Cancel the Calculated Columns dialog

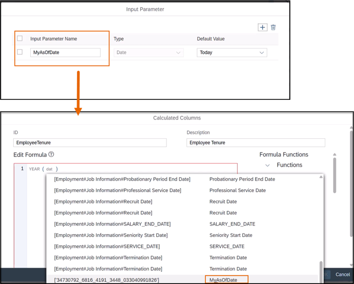[x=342, y=274]
